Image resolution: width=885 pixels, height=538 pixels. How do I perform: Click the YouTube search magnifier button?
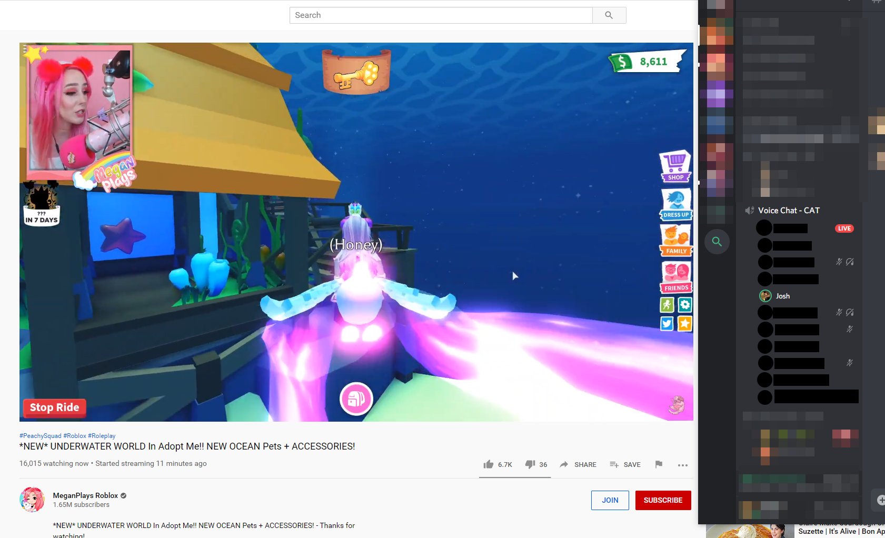coord(609,15)
